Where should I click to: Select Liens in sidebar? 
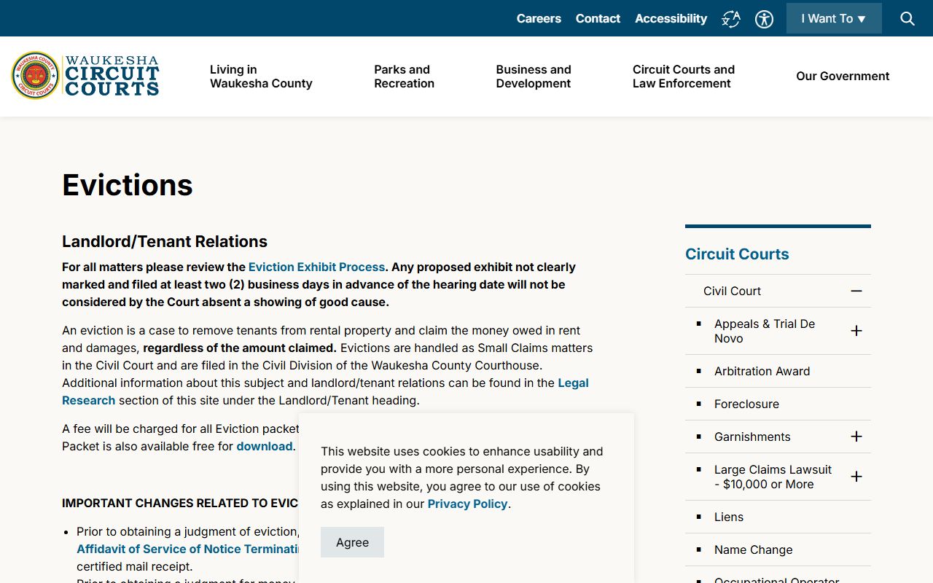[x=729, y=517]
